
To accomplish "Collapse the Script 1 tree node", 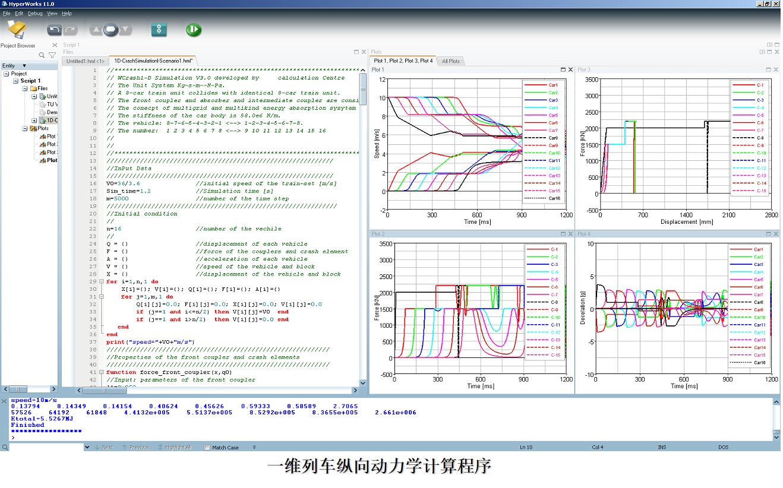I will [x=16, y=81].
